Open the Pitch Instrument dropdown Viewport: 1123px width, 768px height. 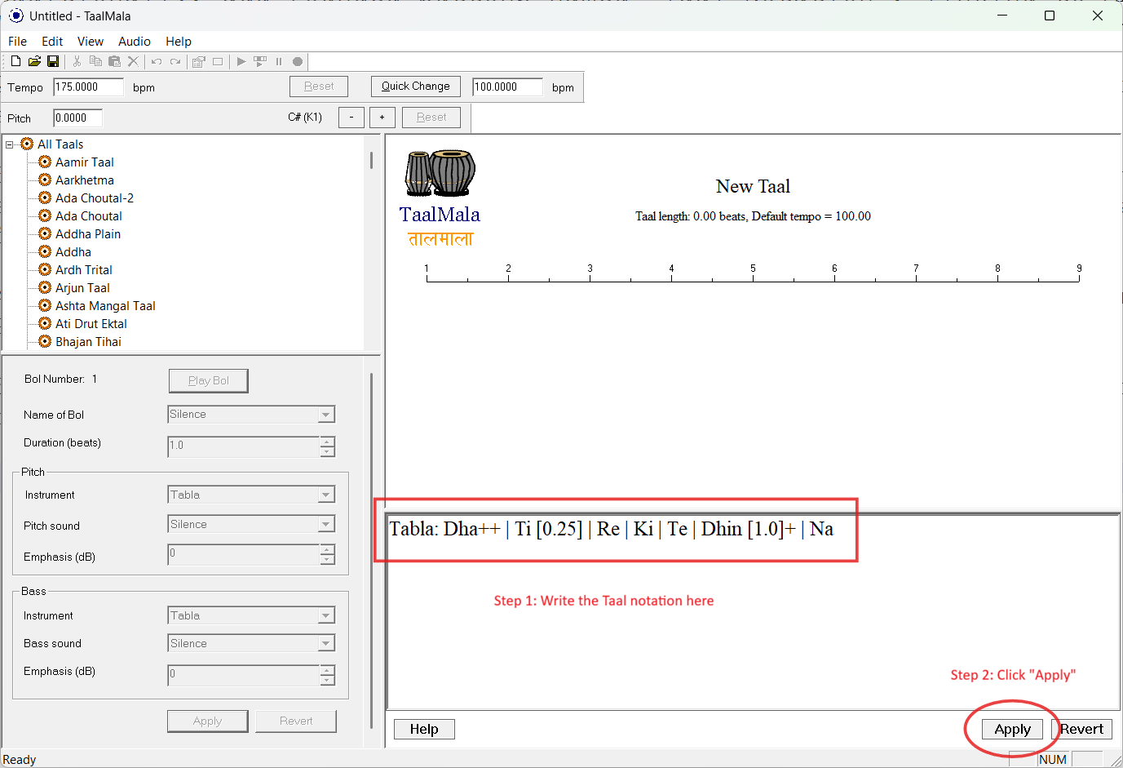pyautogui.click(x=325, y=495)
